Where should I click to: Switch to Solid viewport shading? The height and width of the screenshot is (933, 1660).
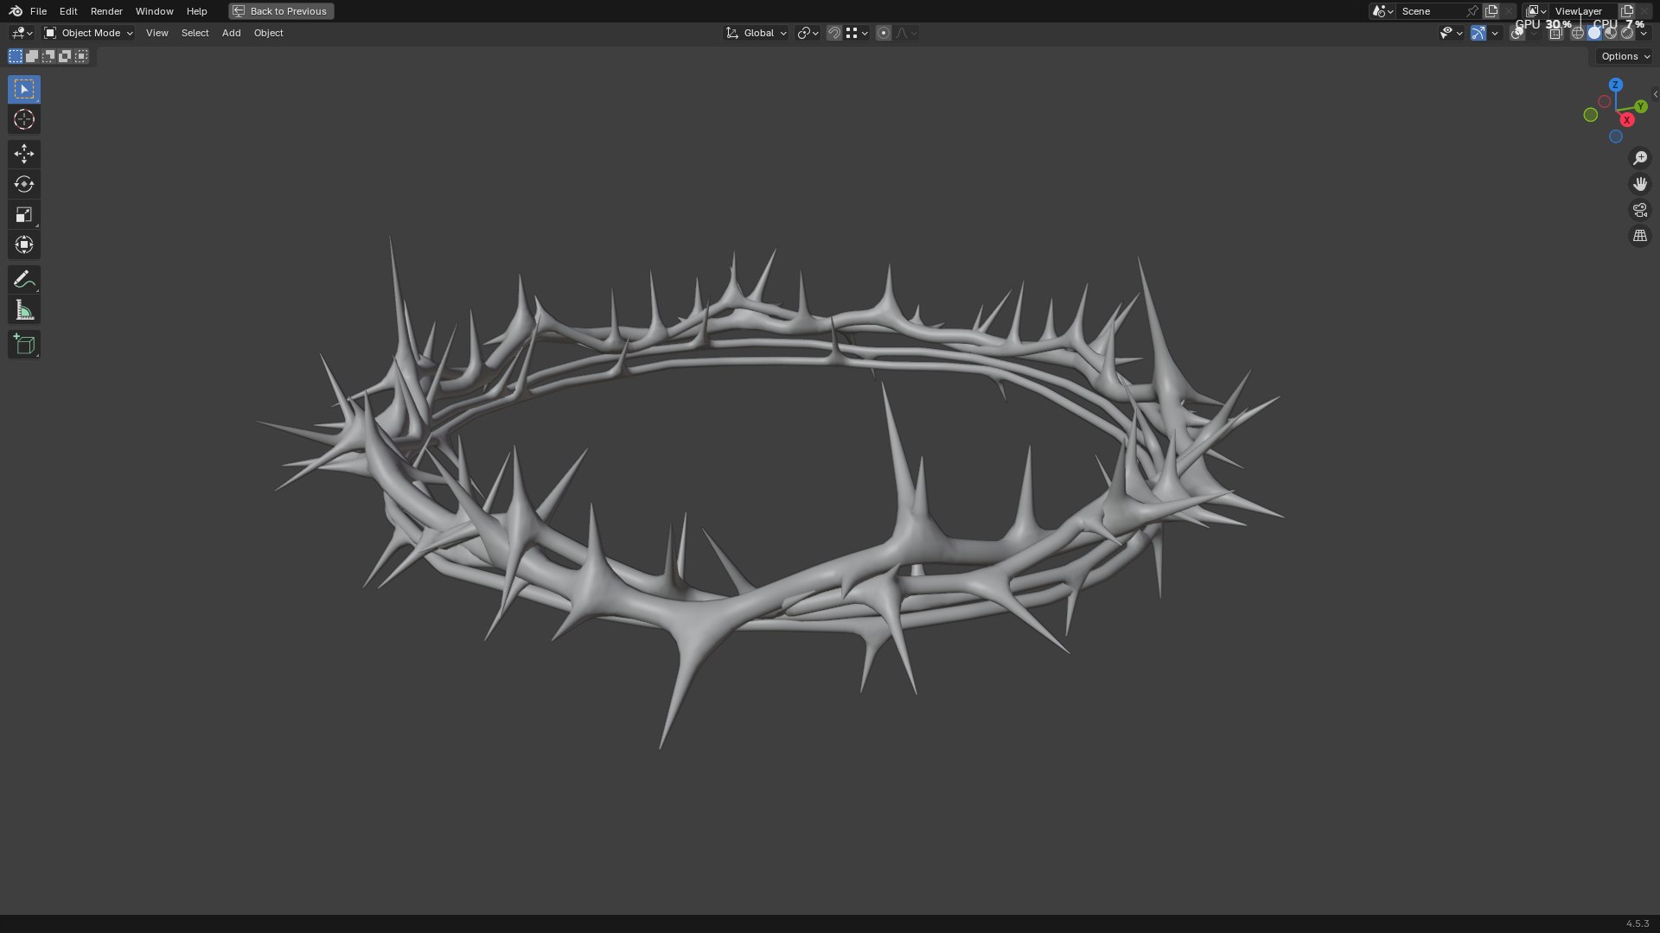click(1594, 33)
